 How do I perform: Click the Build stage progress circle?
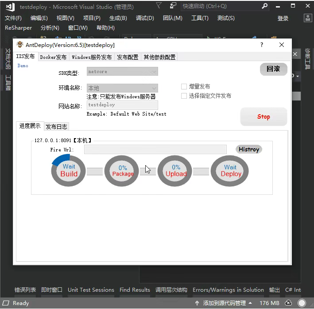click(x=69, y=170)
